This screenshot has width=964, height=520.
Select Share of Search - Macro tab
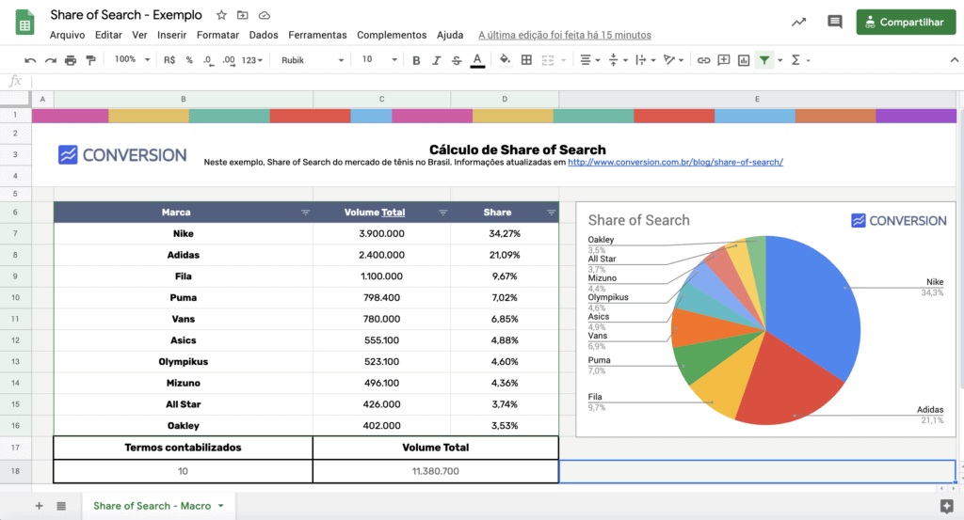tap(152, 506)
